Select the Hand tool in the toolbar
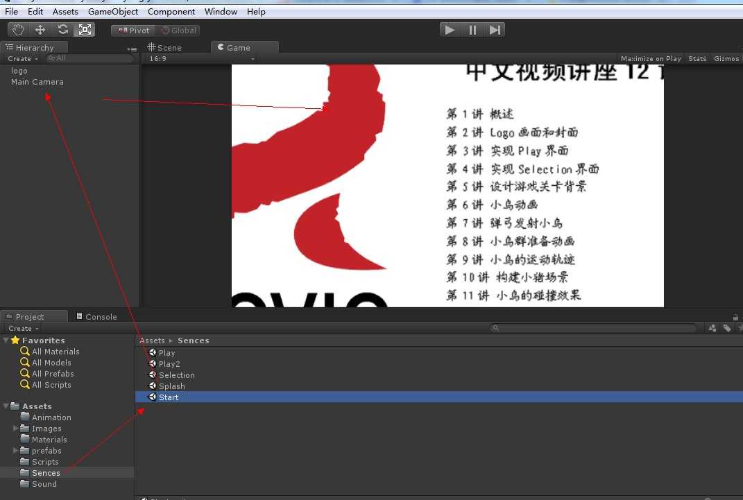743x500 pixels. (x=18, y=30)
